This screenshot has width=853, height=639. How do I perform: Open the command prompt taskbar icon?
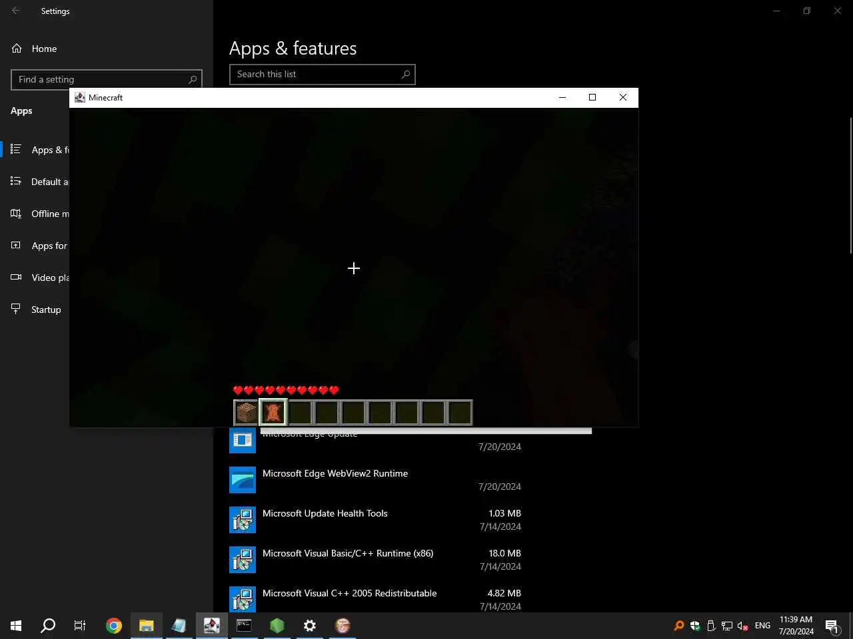(244, 626)
